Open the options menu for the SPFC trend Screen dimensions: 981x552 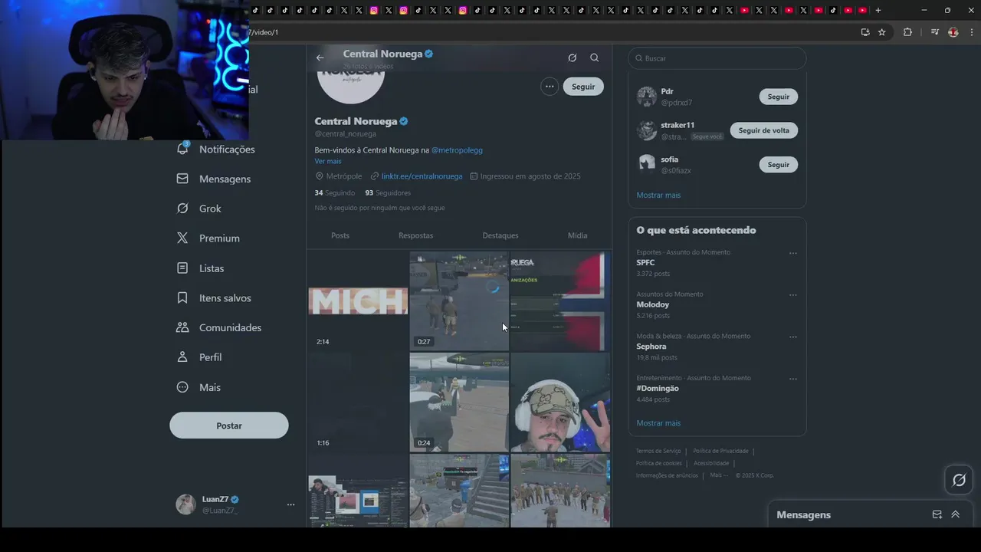click(x=793, y=253)
